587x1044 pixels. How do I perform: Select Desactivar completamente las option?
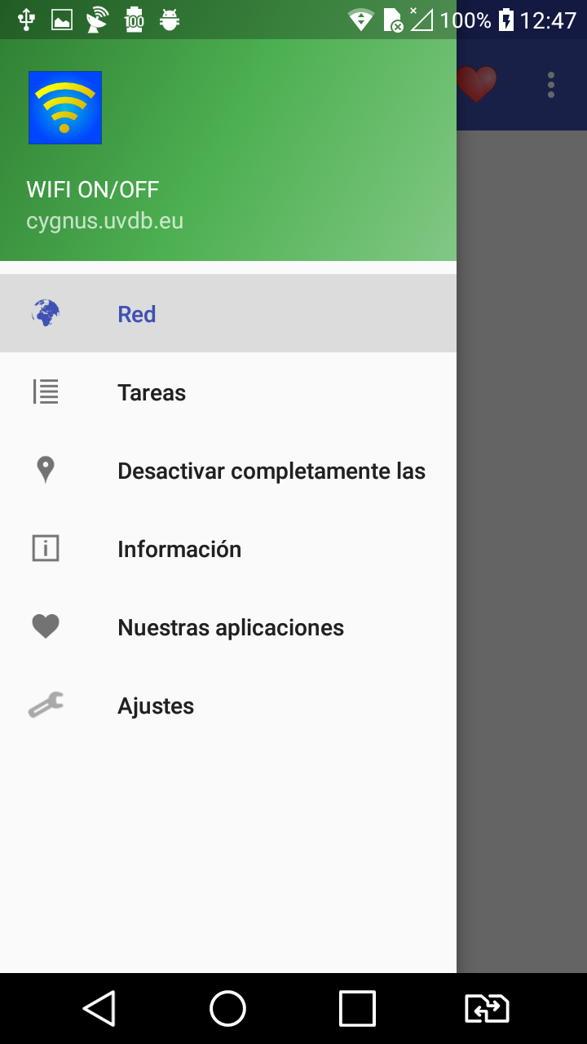228,470
